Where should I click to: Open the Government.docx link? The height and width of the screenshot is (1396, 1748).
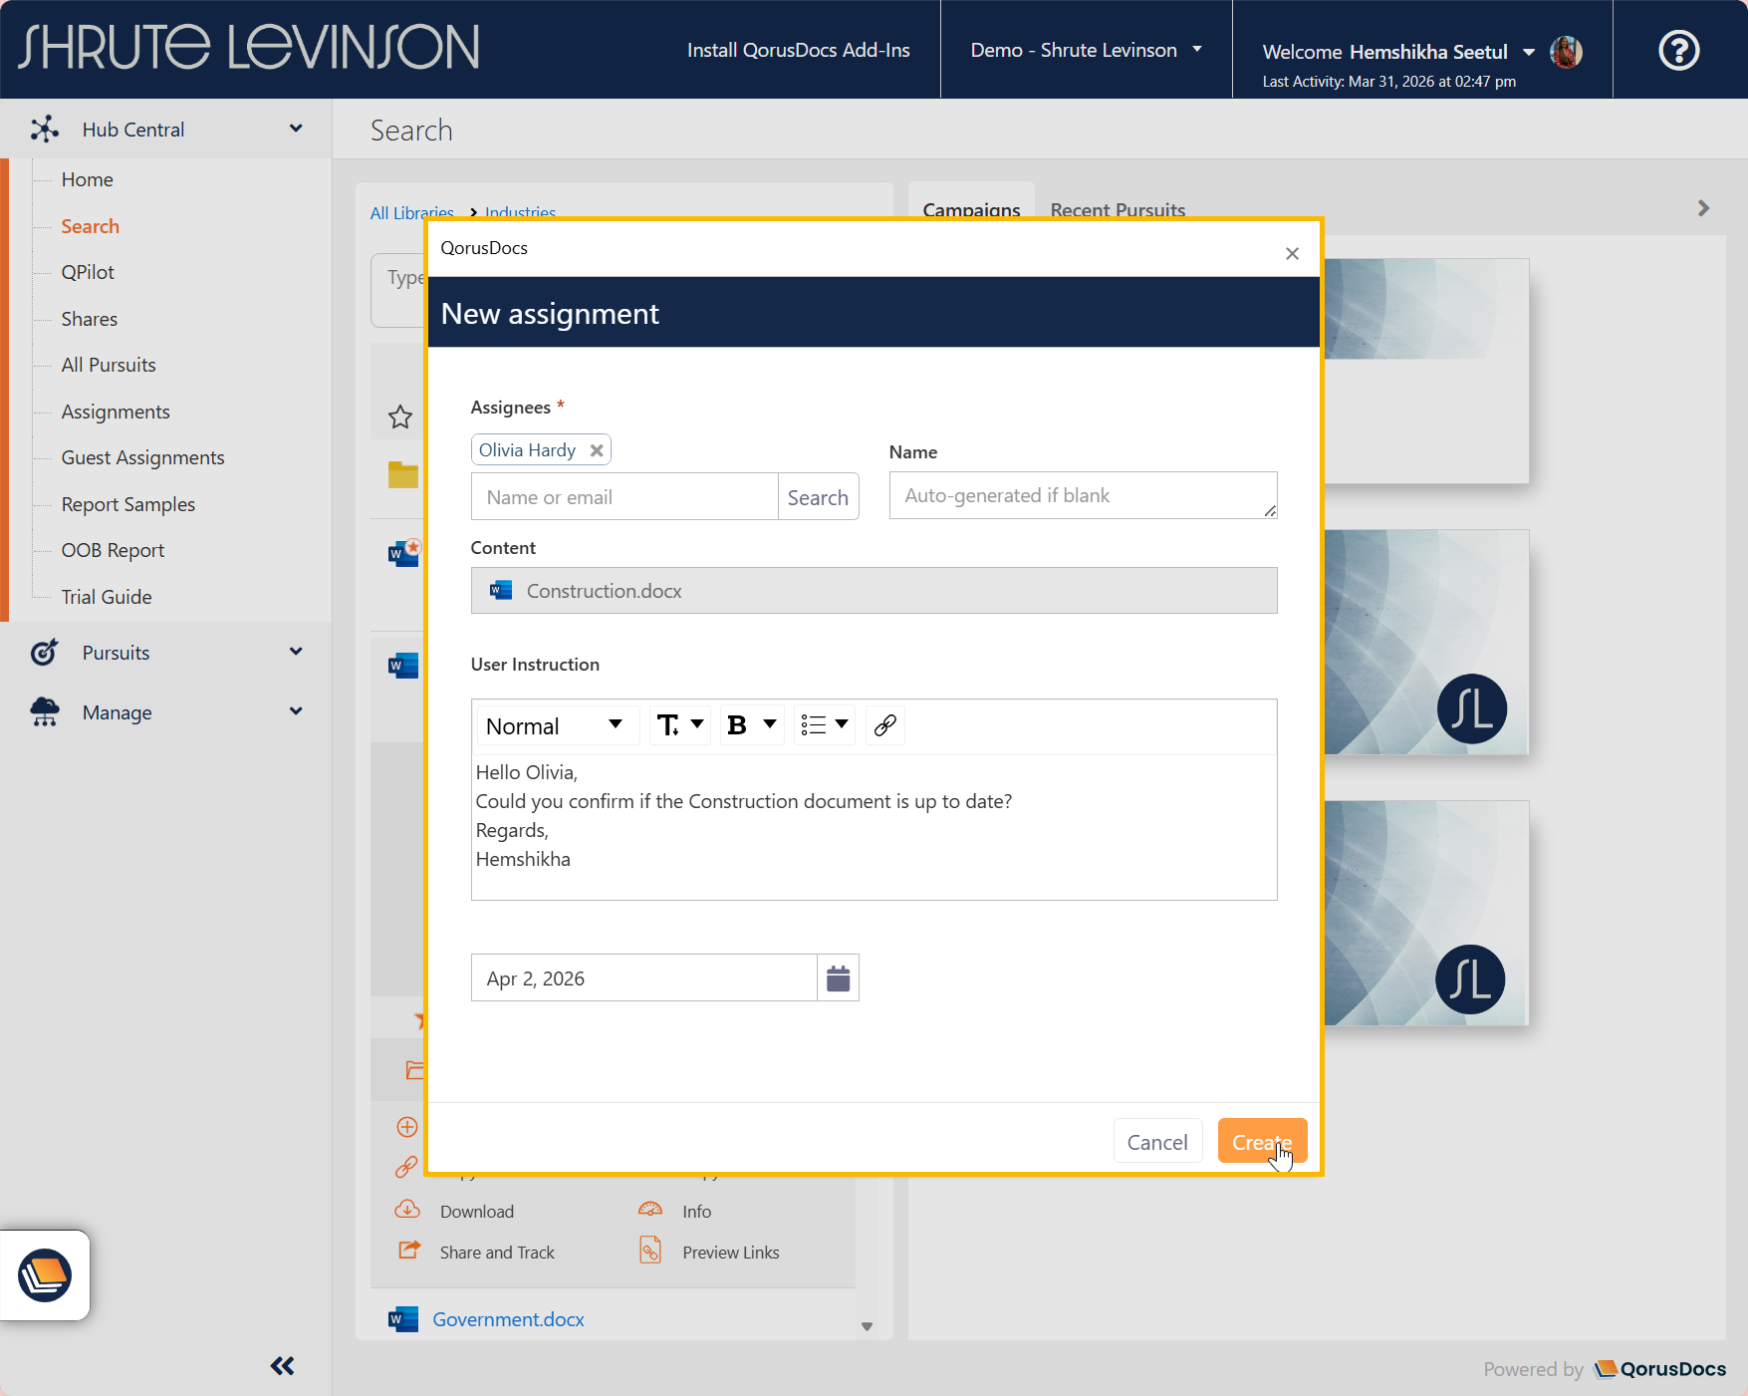pos(508,1319)
